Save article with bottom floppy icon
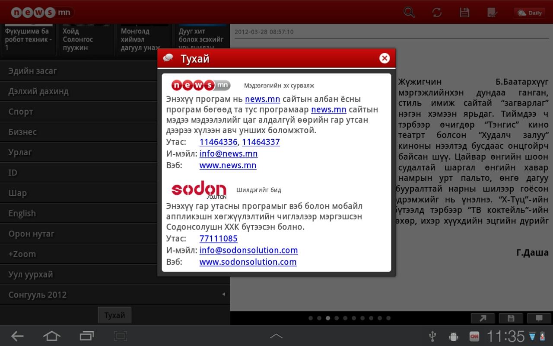This screenshot has height=346, width=553. click(x=511, y=318)
